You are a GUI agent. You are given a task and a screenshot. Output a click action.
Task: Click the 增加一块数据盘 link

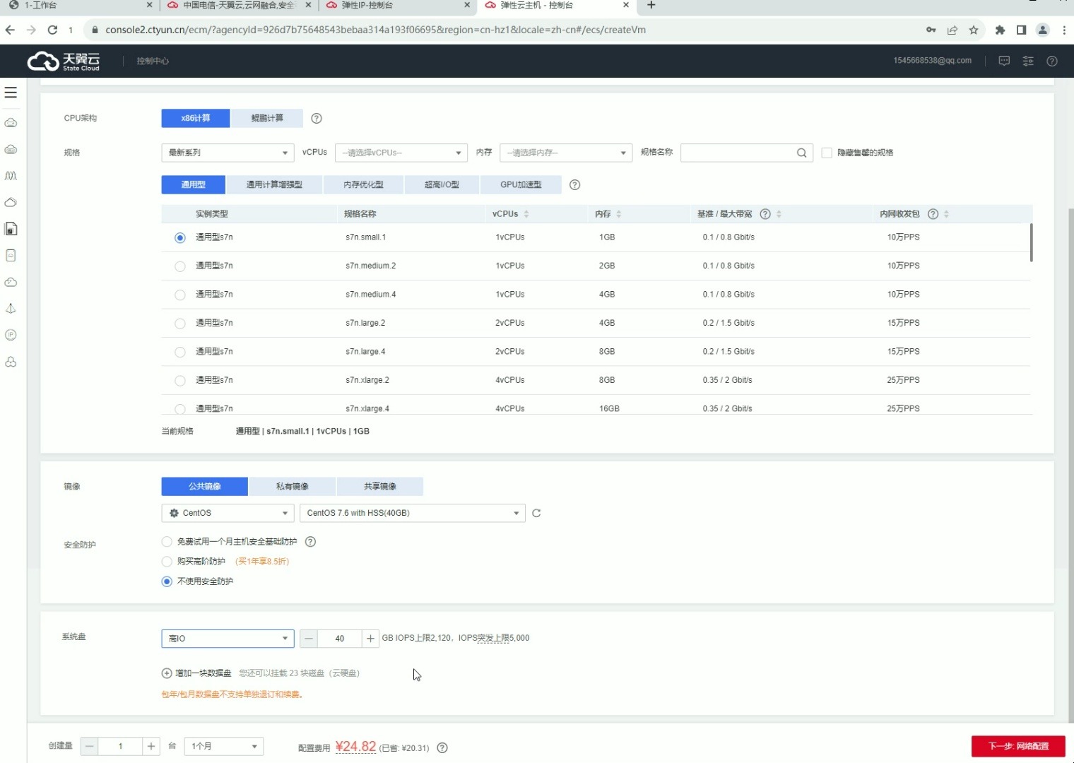(203, 673)
